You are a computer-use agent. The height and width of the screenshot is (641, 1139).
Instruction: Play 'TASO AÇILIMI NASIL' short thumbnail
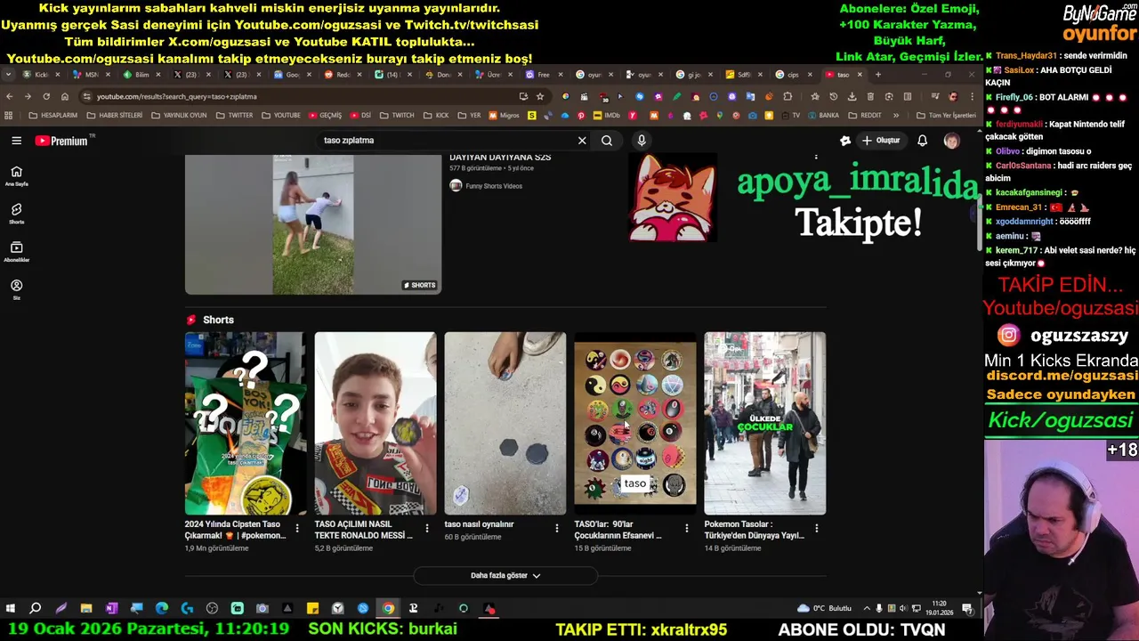(x=376, y=423)
